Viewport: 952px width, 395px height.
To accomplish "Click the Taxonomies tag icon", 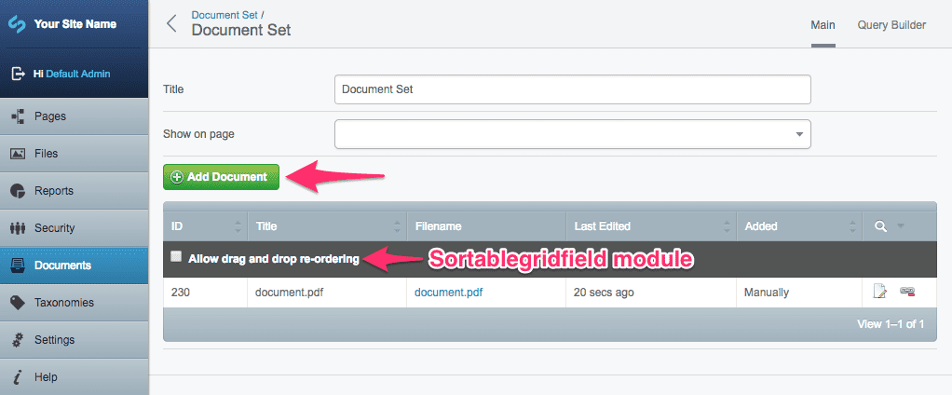I will pyautogui.click(x=17, y=303).
